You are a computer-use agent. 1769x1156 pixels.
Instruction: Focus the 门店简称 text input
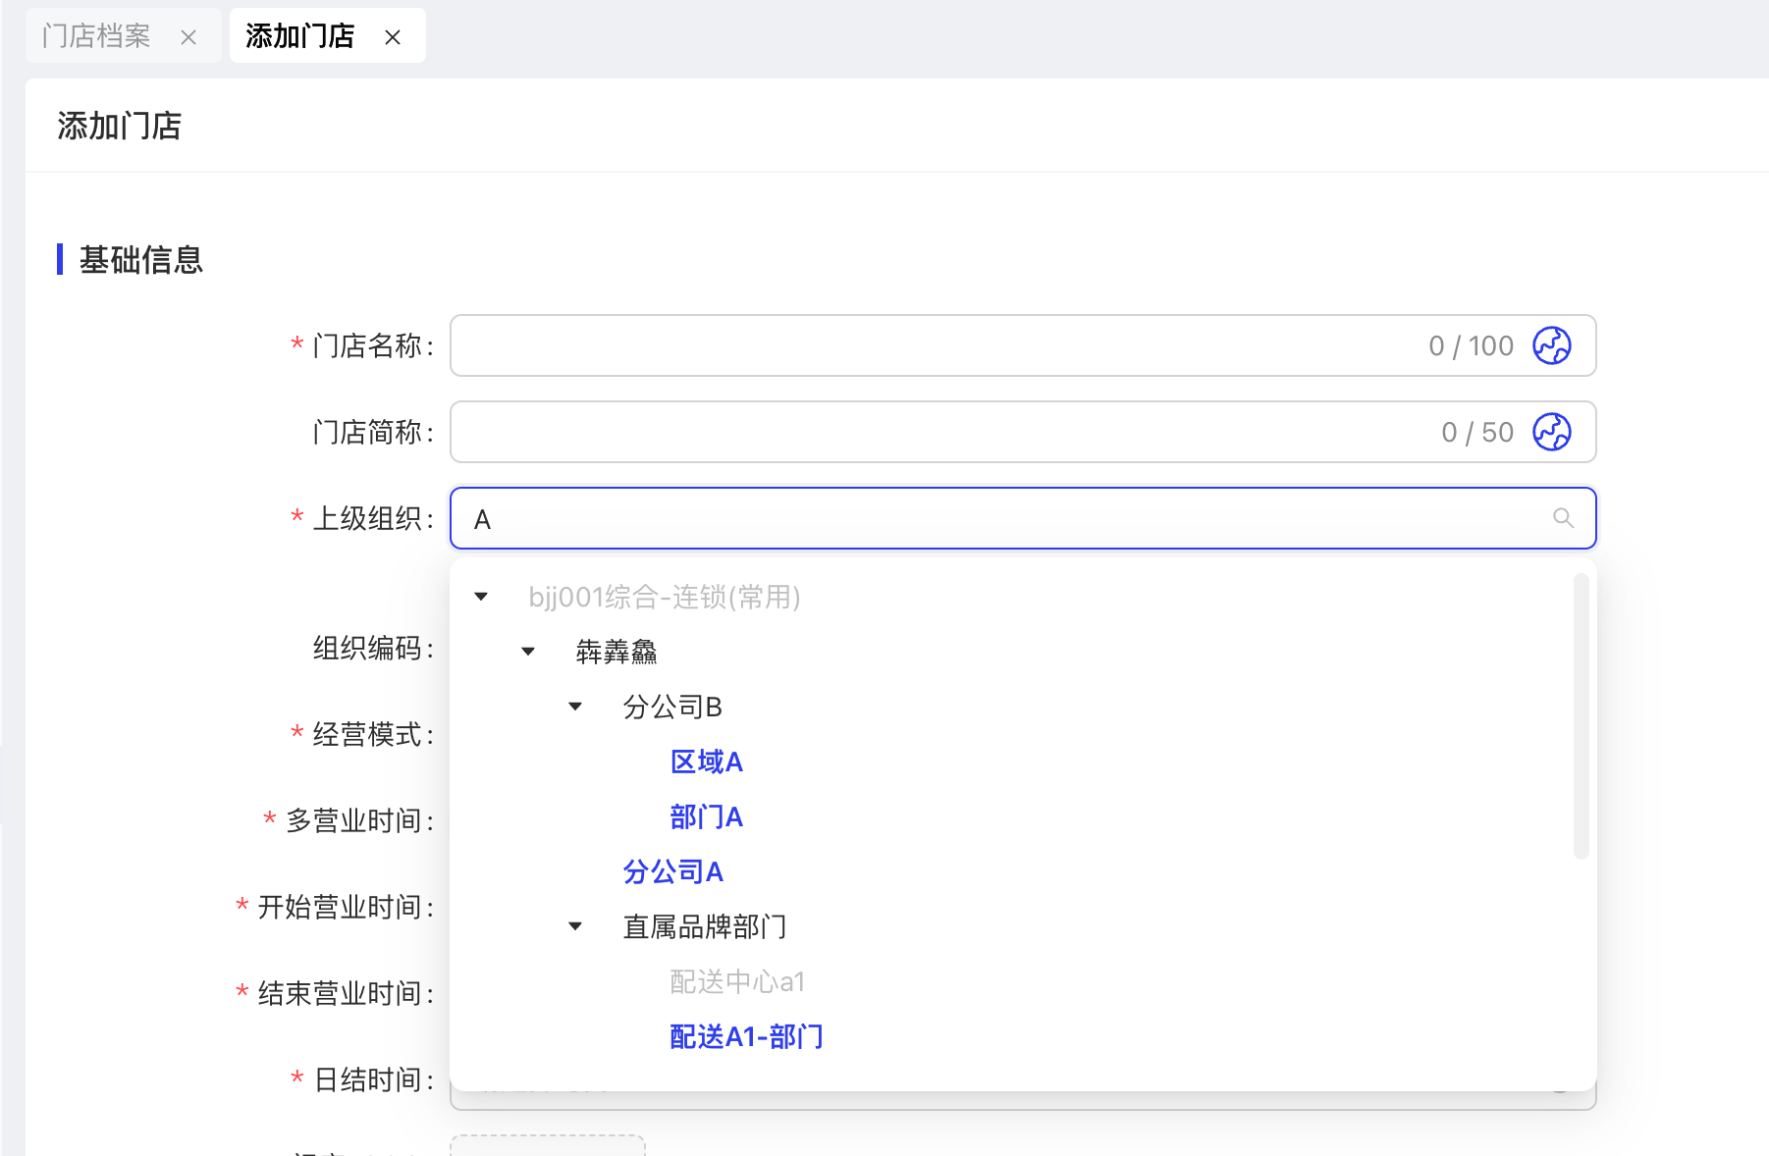coord(933,432)
